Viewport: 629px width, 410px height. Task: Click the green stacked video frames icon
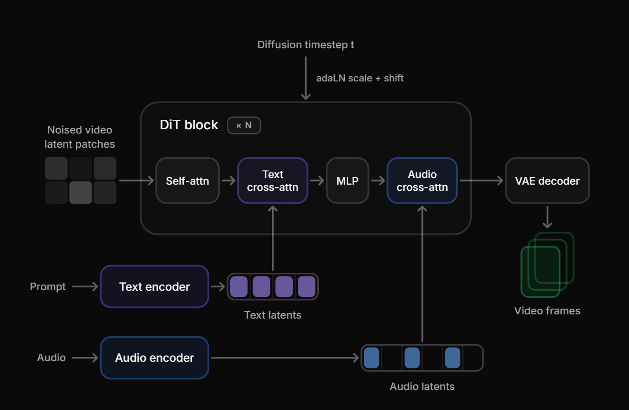coord(548,264)
